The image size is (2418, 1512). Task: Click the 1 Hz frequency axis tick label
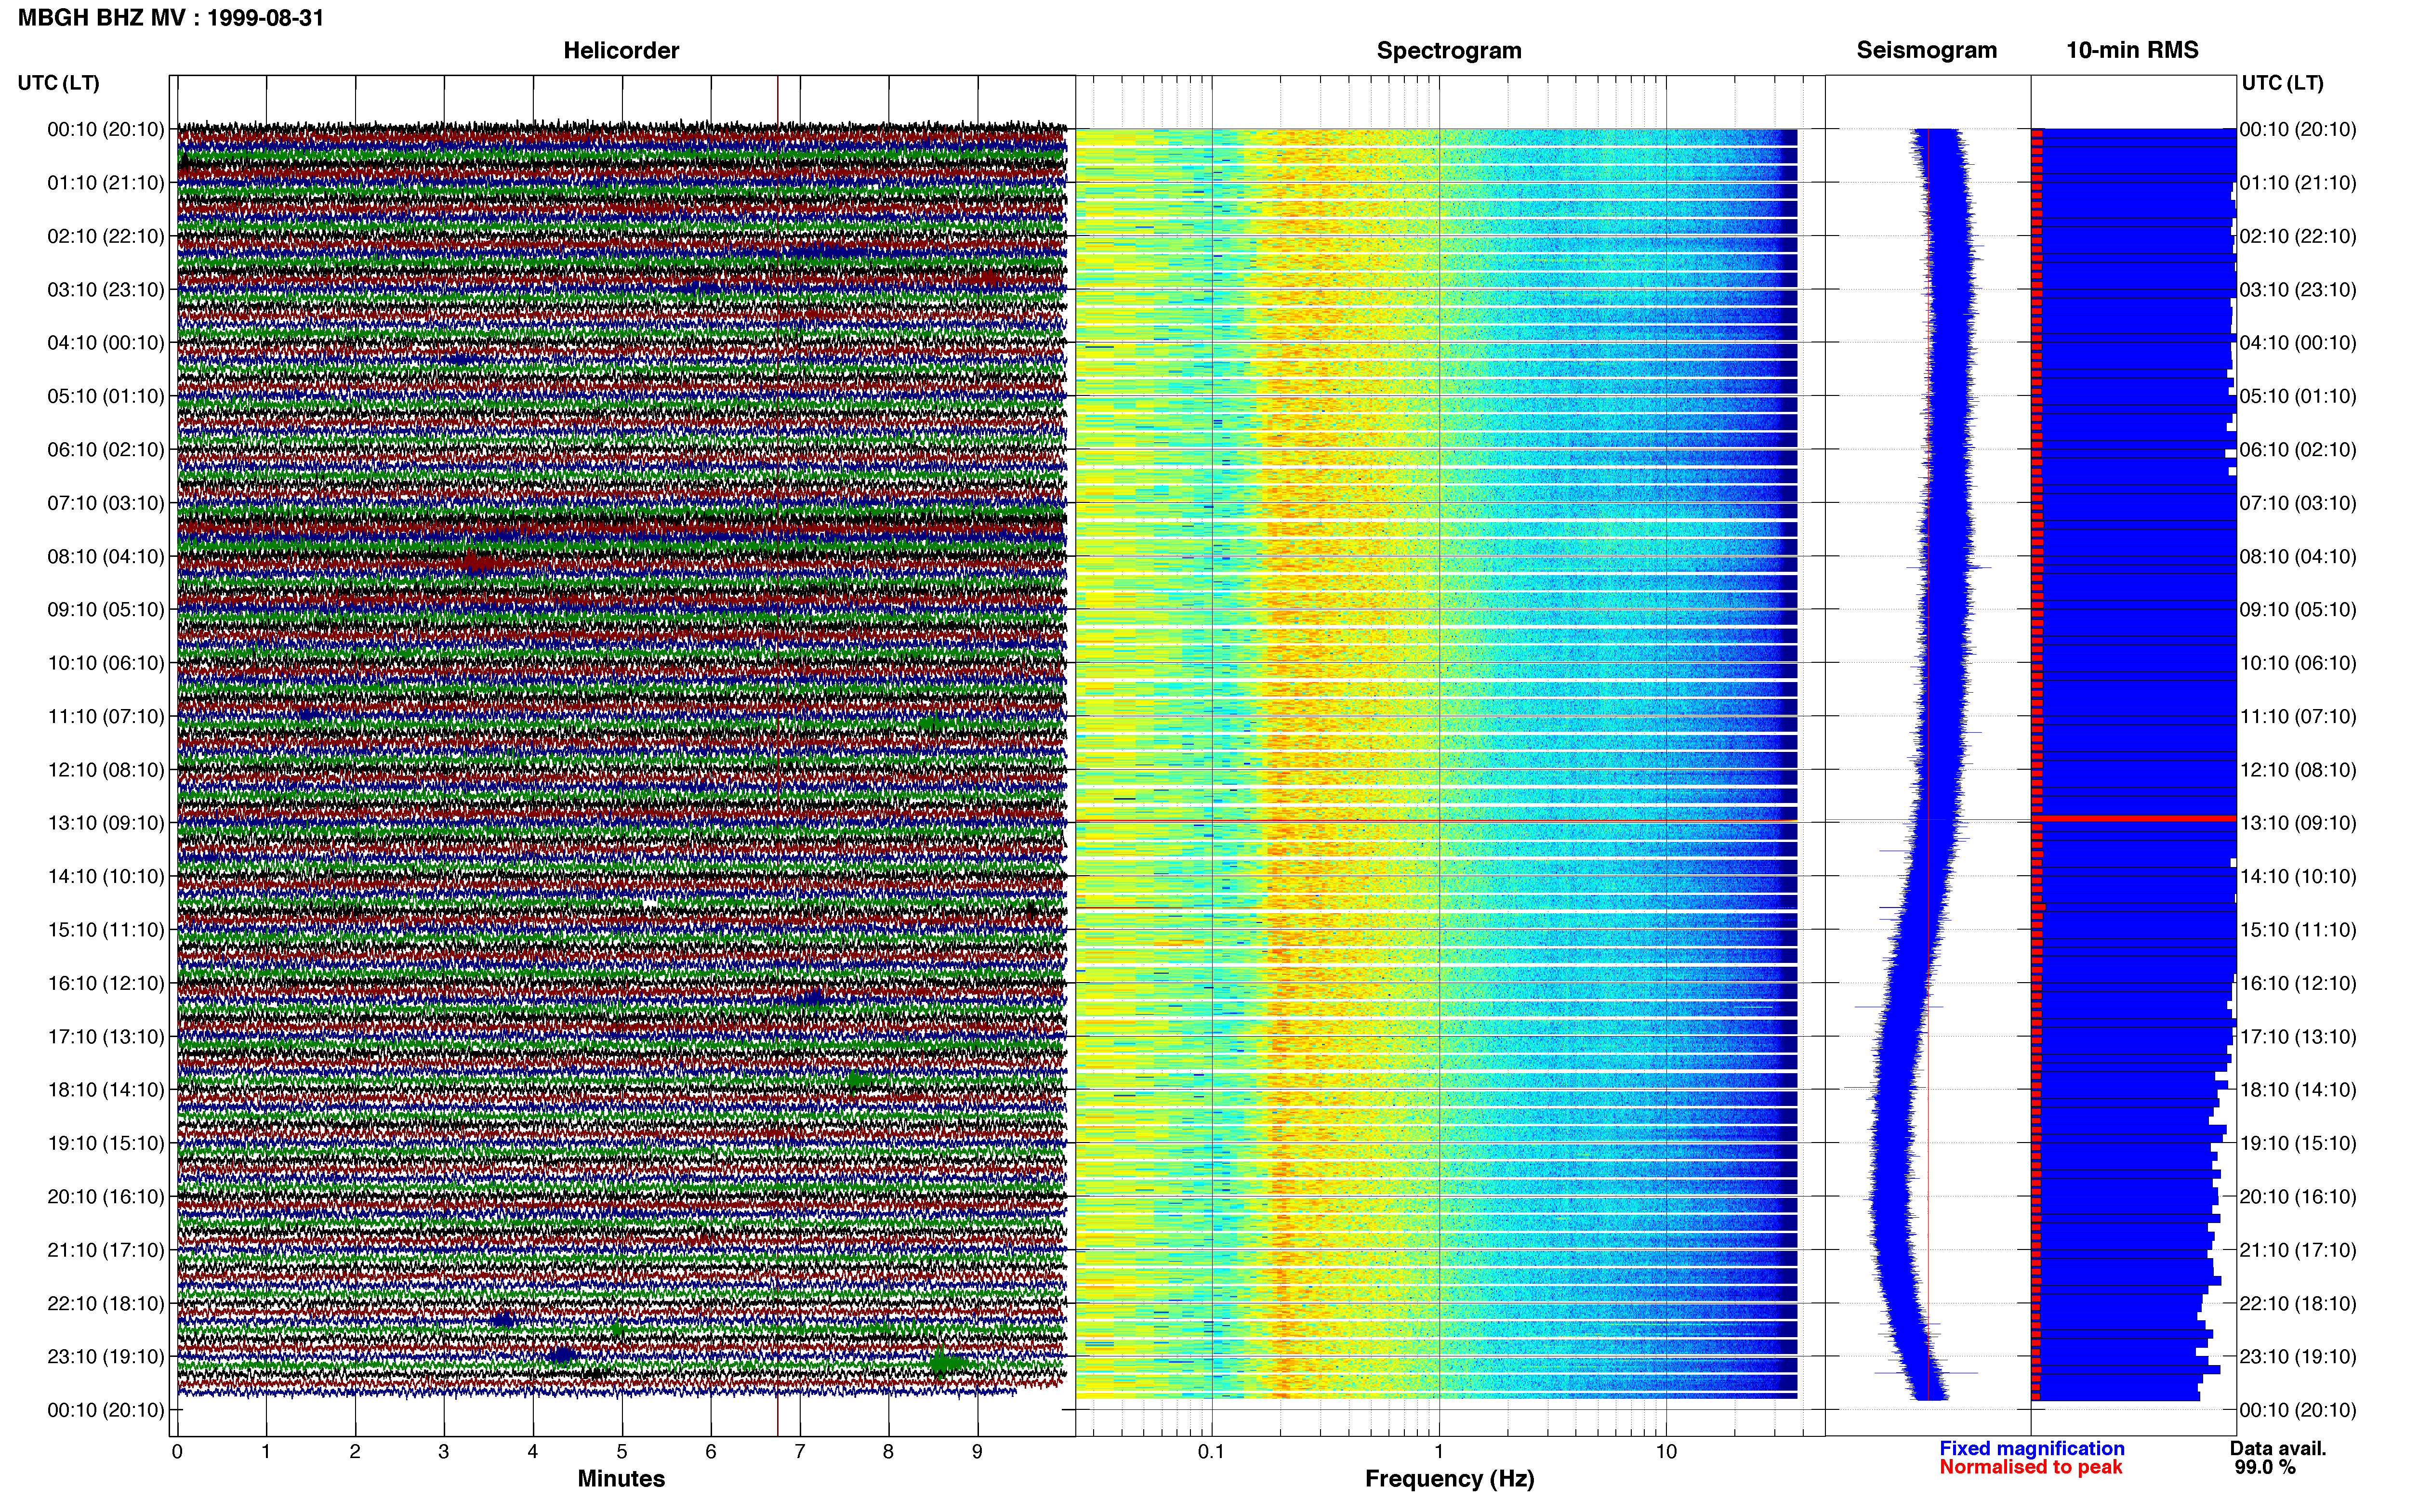click(x=1439, y=1451)
